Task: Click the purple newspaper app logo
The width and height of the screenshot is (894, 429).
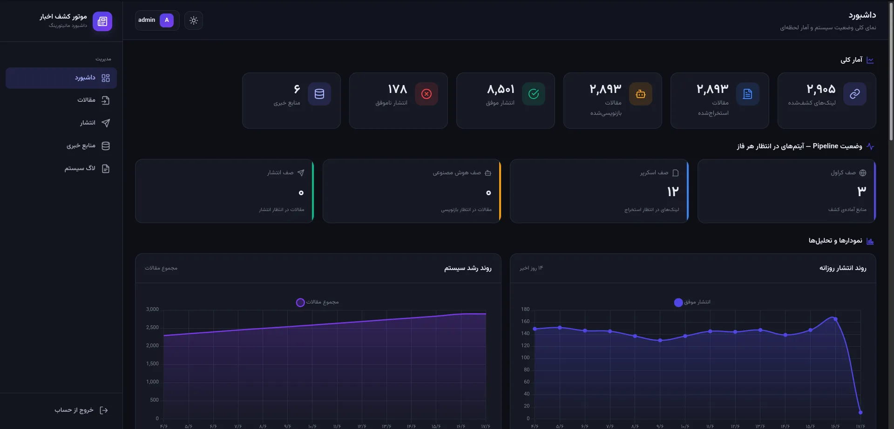Action: click(102, 21)
